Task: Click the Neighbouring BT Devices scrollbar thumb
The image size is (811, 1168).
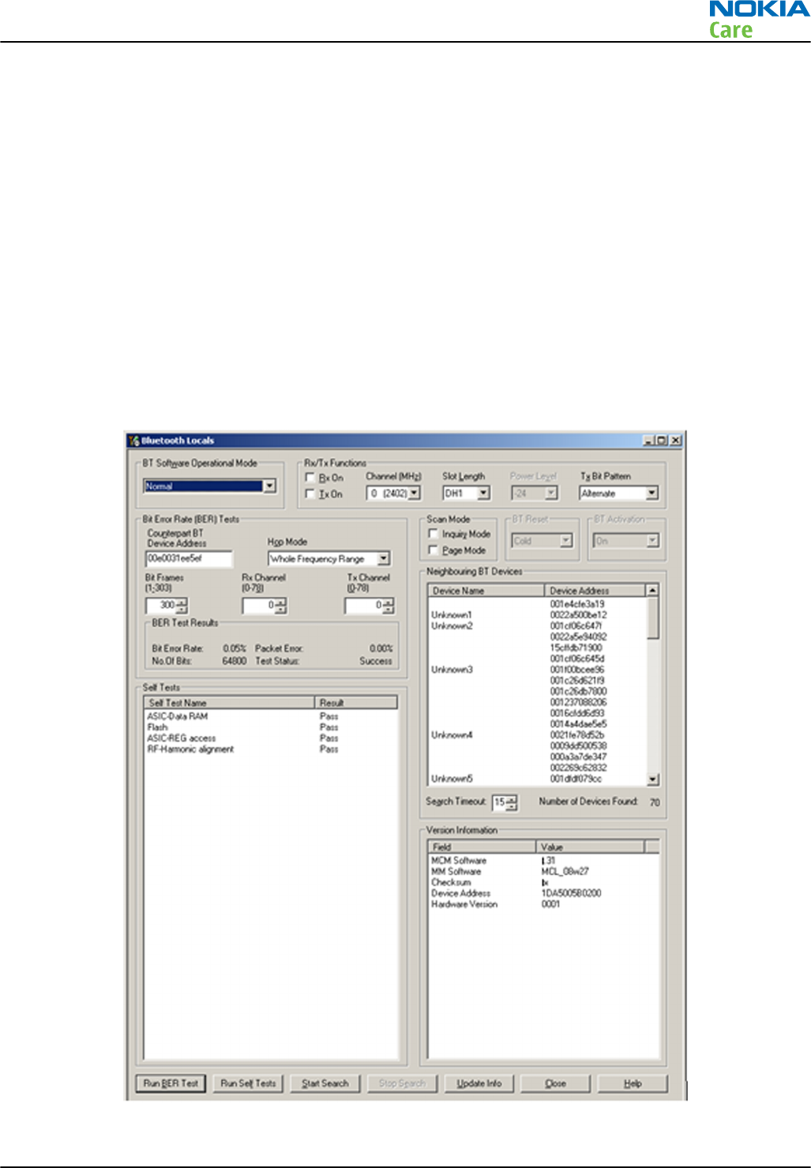Action: [x=652, y=617]
